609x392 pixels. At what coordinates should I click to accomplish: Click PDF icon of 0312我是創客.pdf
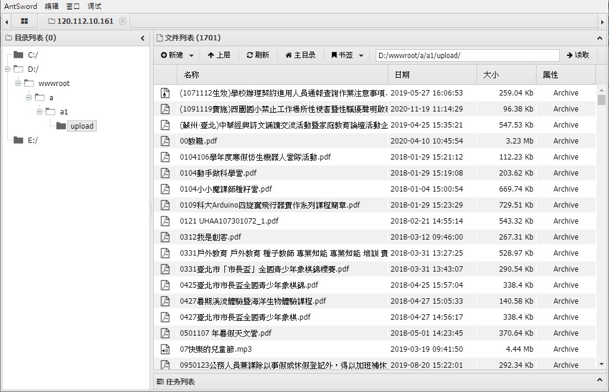(165, 237)
